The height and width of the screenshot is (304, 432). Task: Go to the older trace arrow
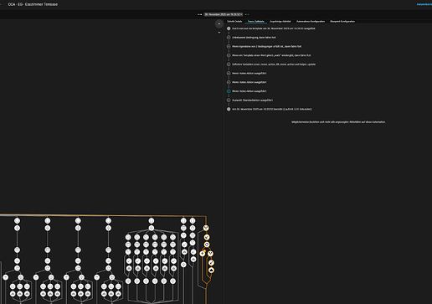click(x=199, y=14)
